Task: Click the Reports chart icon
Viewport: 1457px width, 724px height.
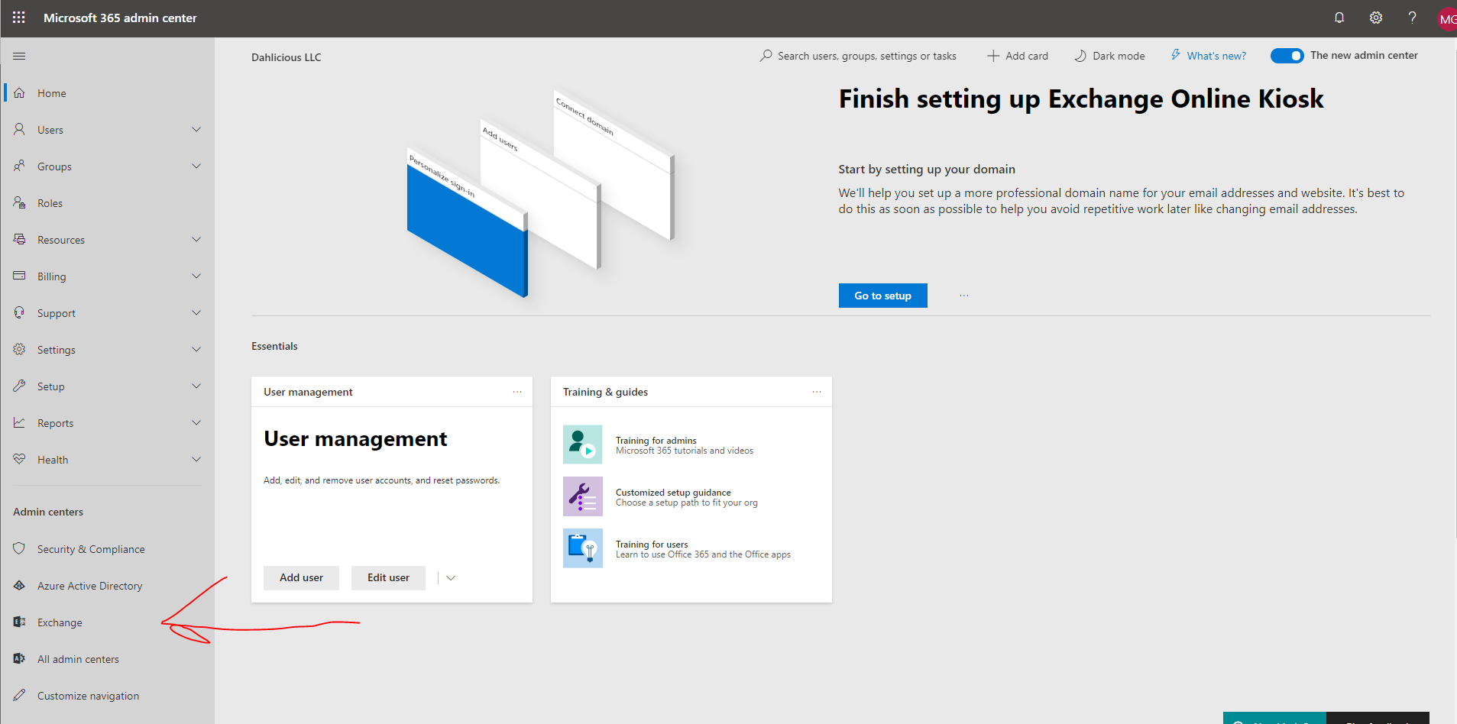Action: (x=19, y=422)
